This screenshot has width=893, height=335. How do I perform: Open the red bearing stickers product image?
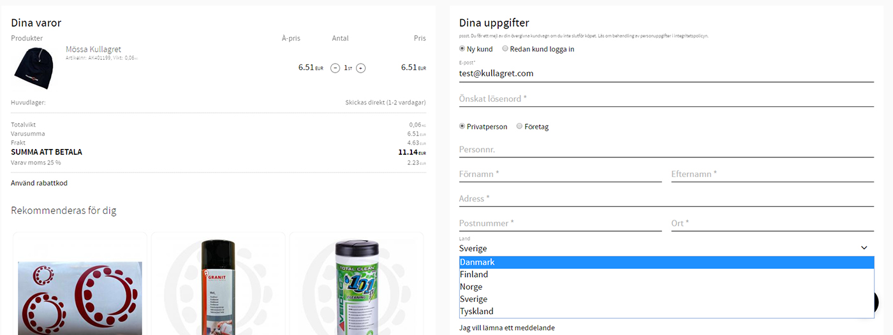pyautogui.click(x=80, y=298)
